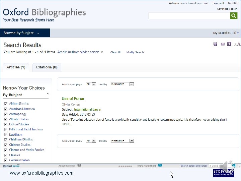Toggle the Chinese Studies checkbox
This screenshot has height=181, width=241.
tap(6, 145)
